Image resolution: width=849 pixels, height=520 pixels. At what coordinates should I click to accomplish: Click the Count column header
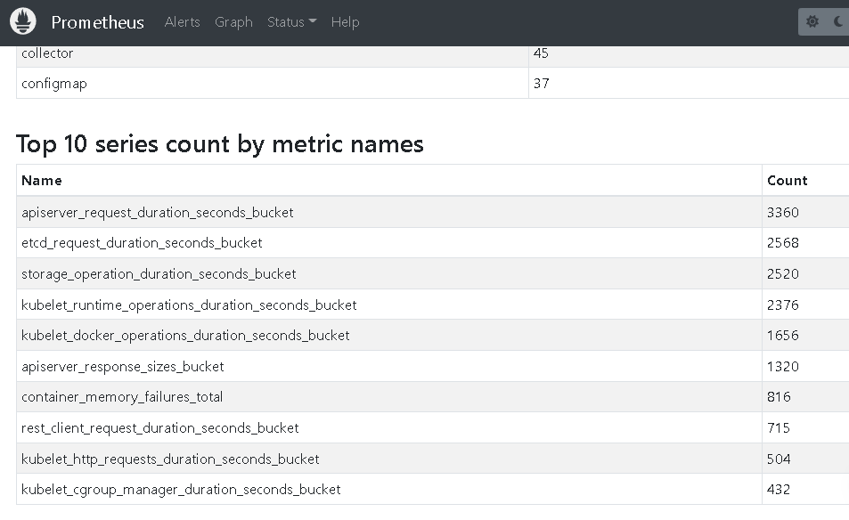coord(787,180)
